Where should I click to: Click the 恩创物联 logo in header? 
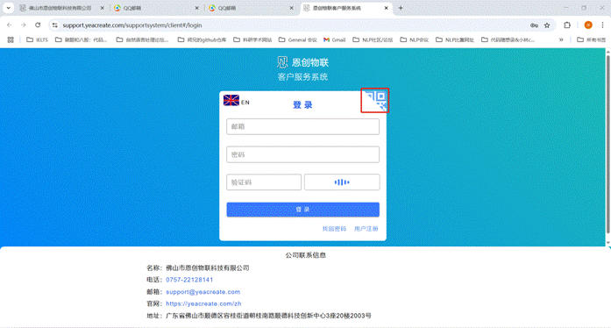click(302, 62)
